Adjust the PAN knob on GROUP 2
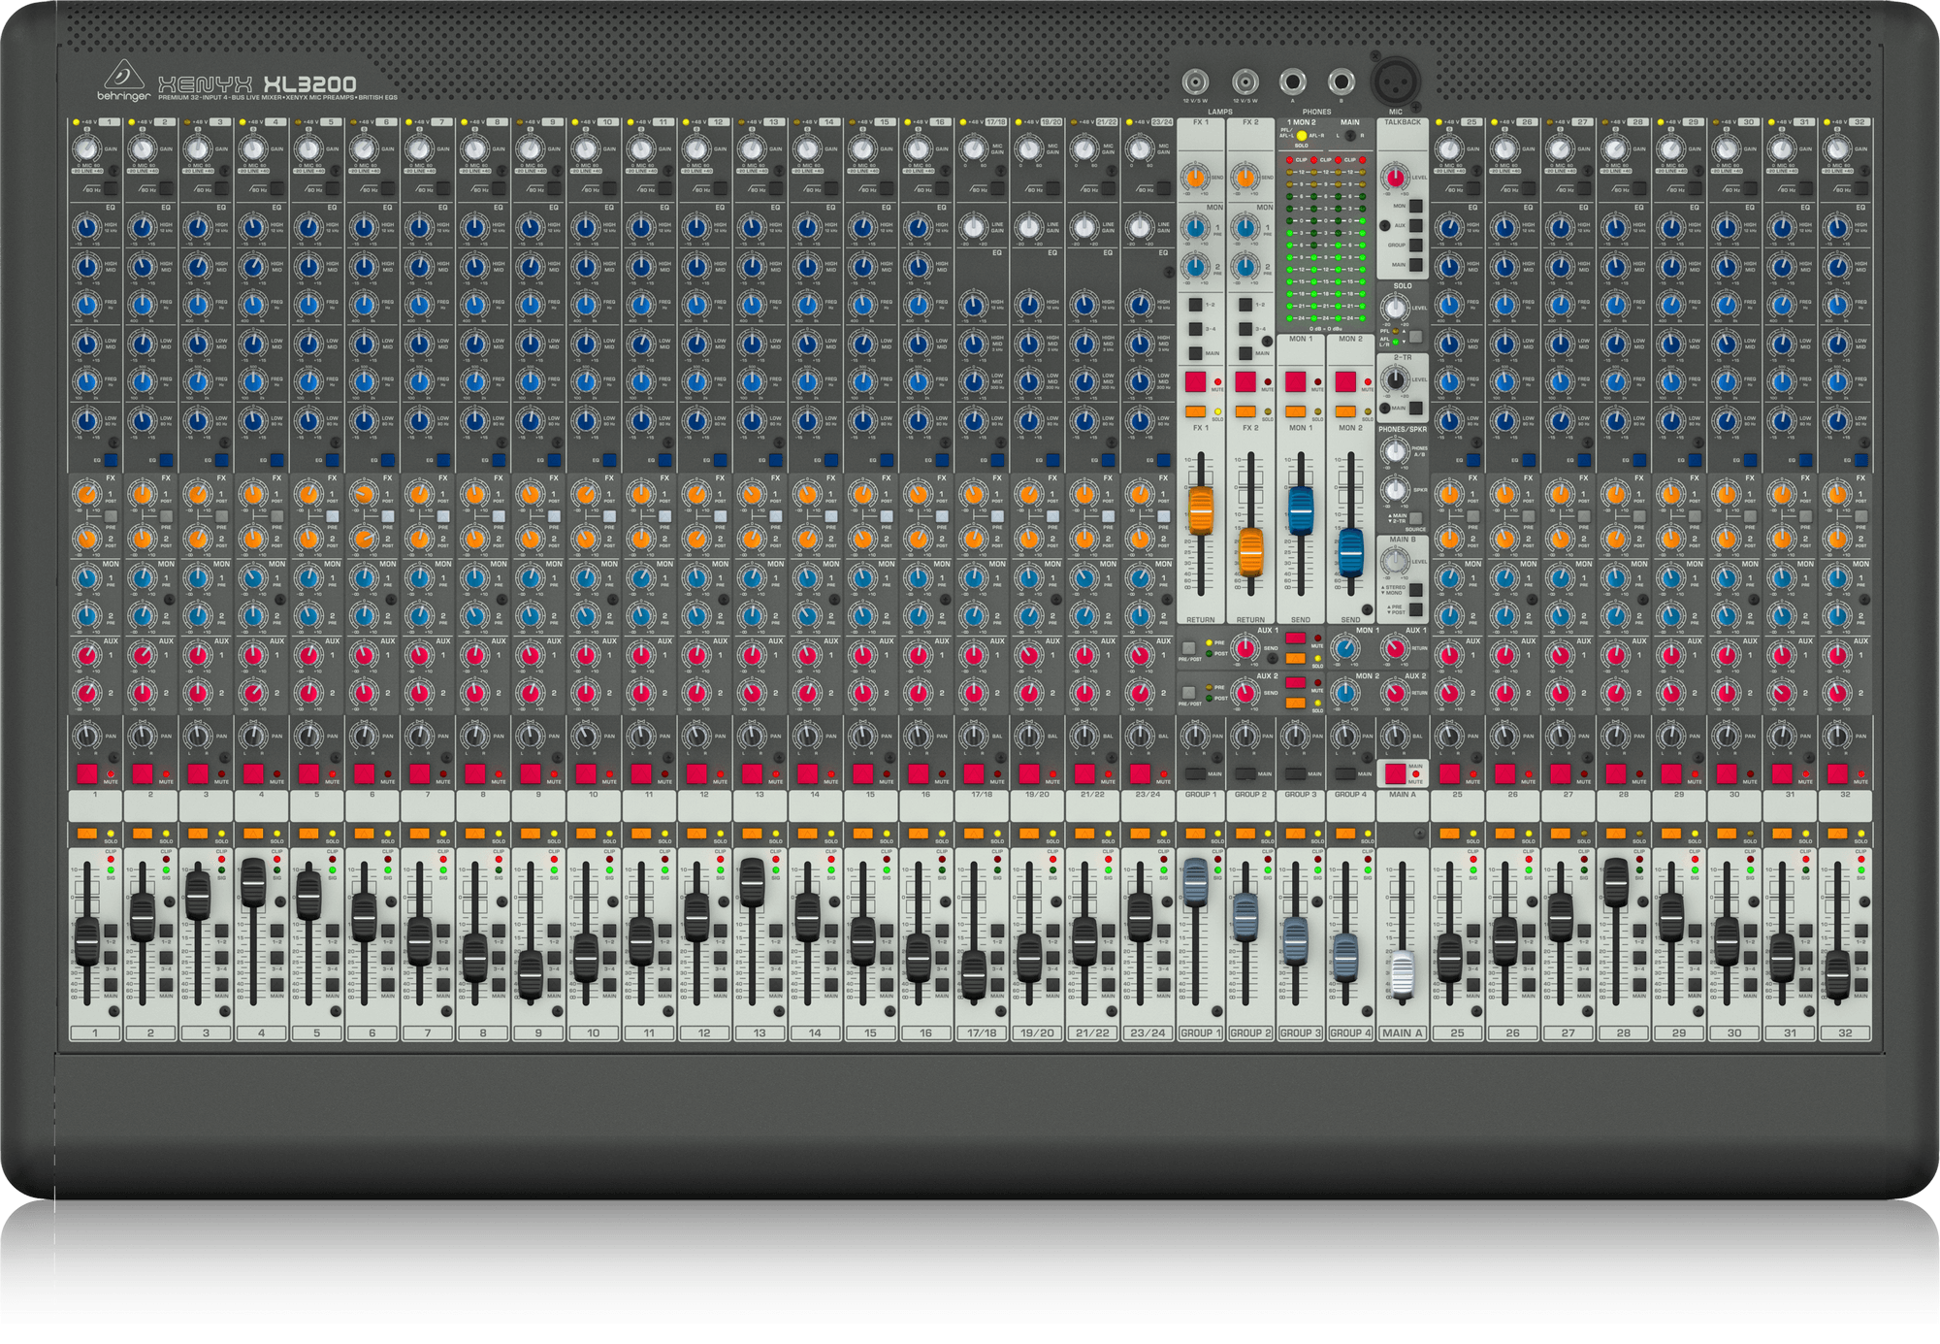 (x=1245, y=735)
